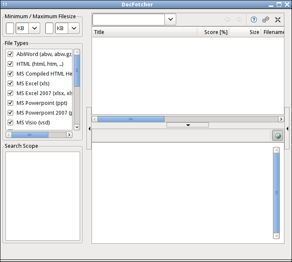The image size is (292, 262).
Task: Click inside the Search Scope list area
Action: pyautogui.click(x=43, y=196)
